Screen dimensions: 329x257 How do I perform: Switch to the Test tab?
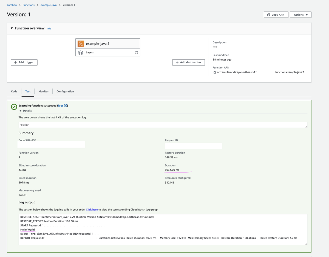pos(28,92)
